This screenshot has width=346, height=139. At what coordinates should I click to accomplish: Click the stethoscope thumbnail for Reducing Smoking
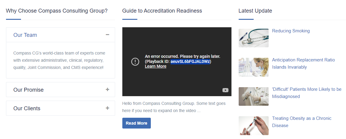point(253,38)
